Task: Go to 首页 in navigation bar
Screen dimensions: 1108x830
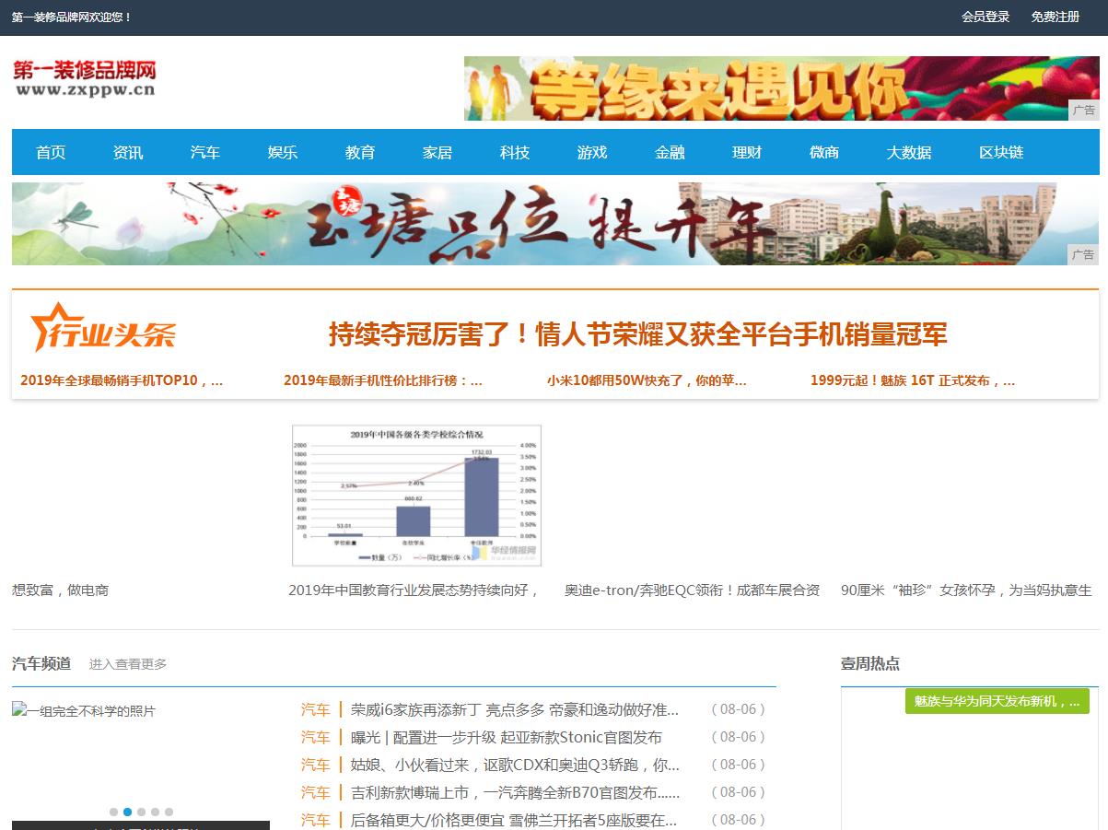Action: point(51,152)
